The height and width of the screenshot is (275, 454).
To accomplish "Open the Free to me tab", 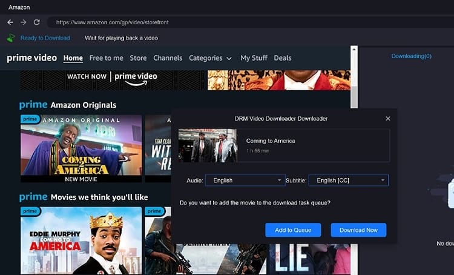I will (x=107, y=58).
